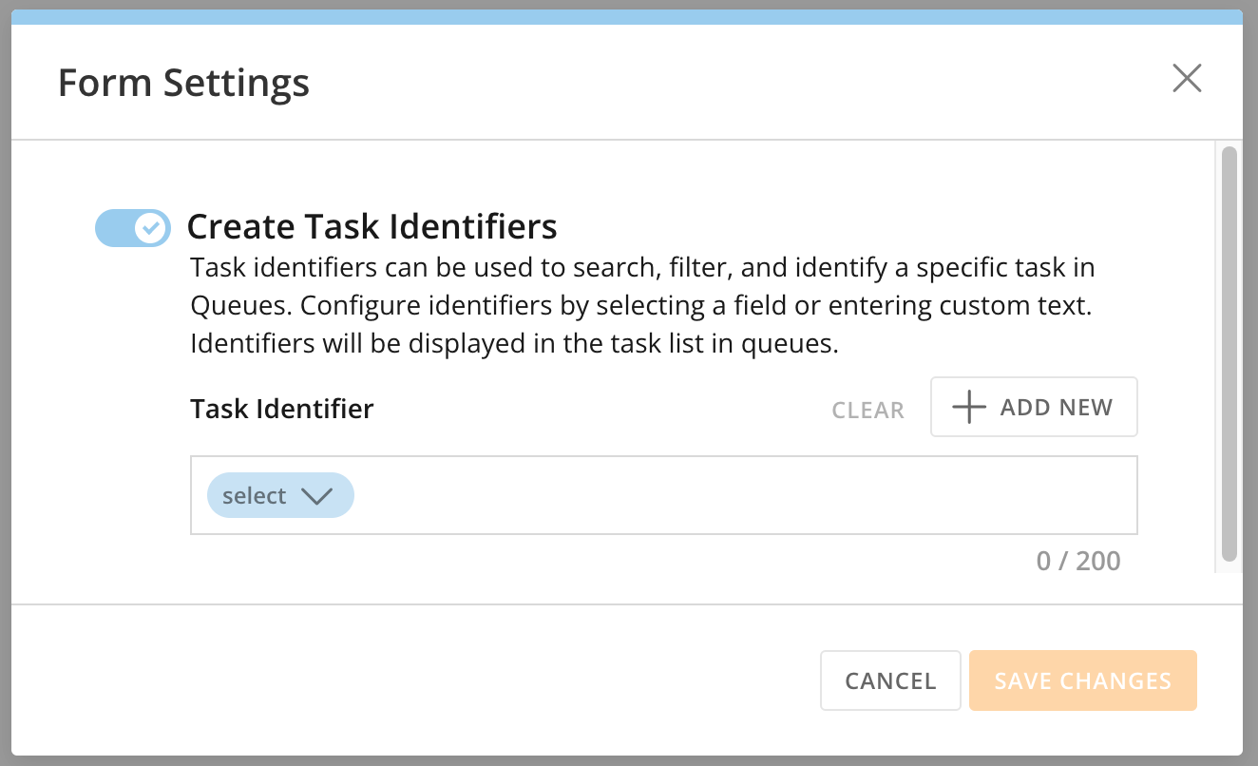This screenshot has width=1258, height=766.
Task: Click the checkmark knob on the toggle
Action: coord(151,228)
